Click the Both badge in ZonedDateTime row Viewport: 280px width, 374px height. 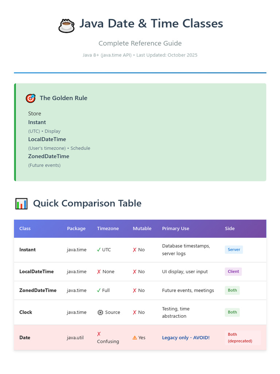[232, 290]
